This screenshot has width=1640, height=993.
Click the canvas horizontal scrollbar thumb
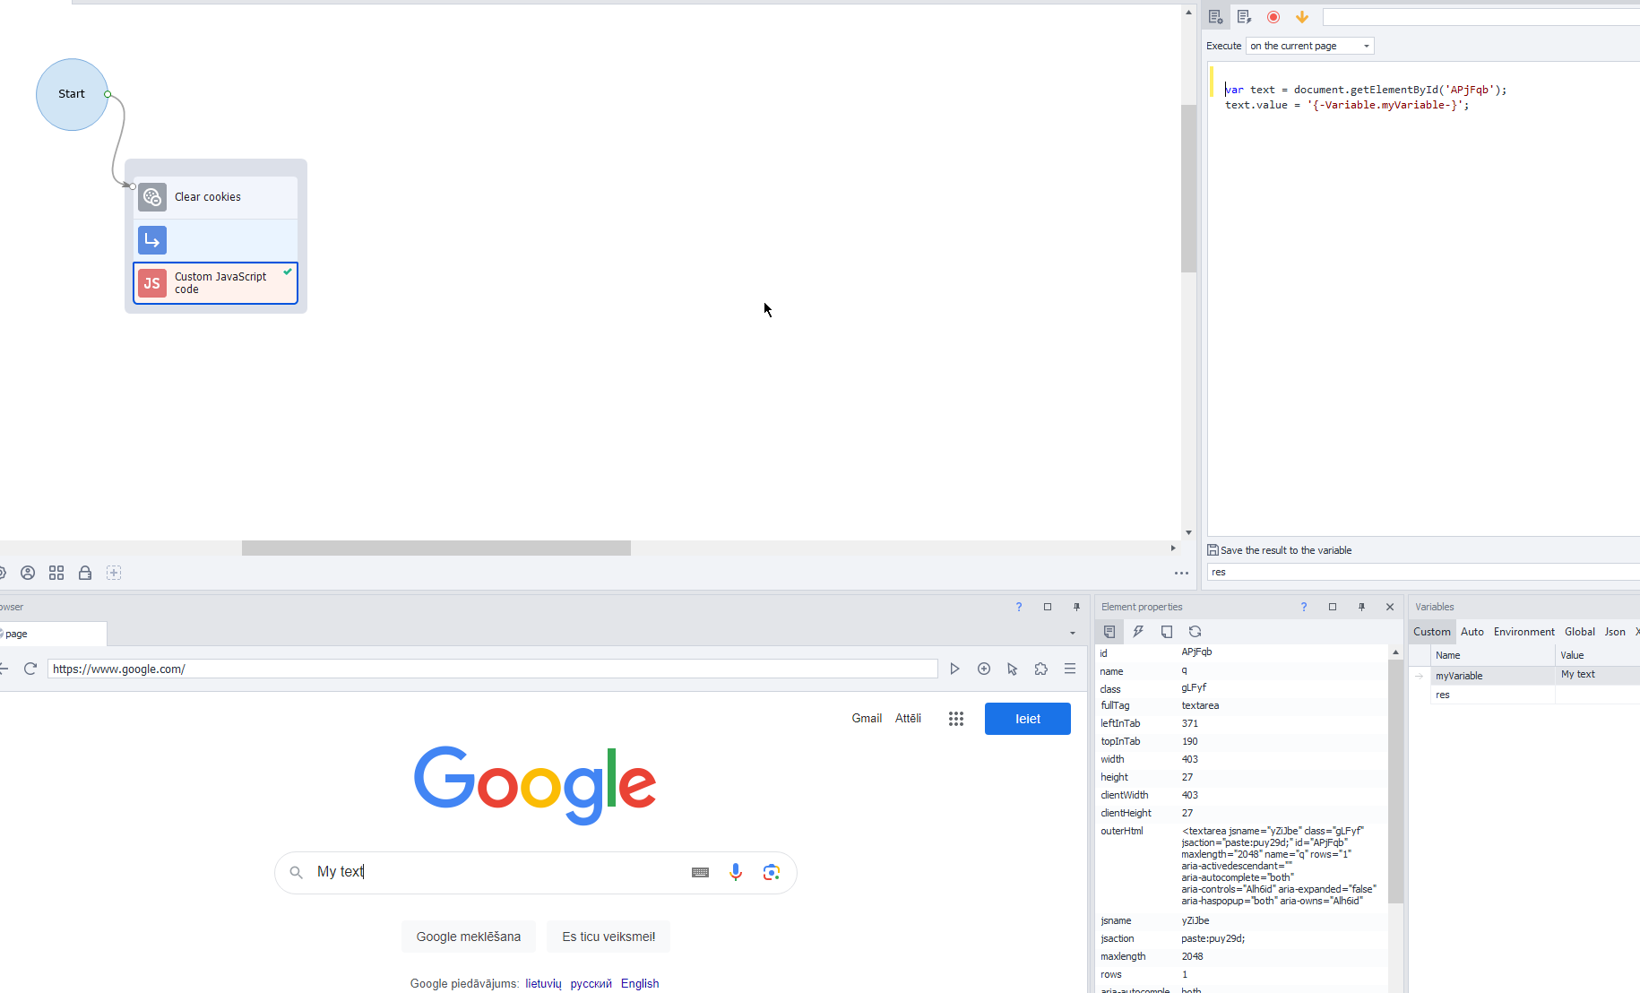436,548
